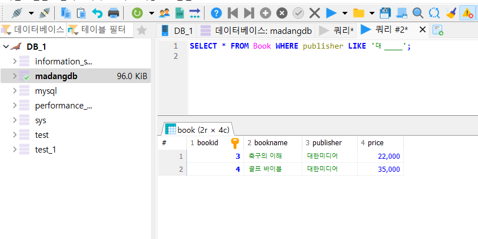
Task: Click into the SQL query editor
Action: coord(333,77)
